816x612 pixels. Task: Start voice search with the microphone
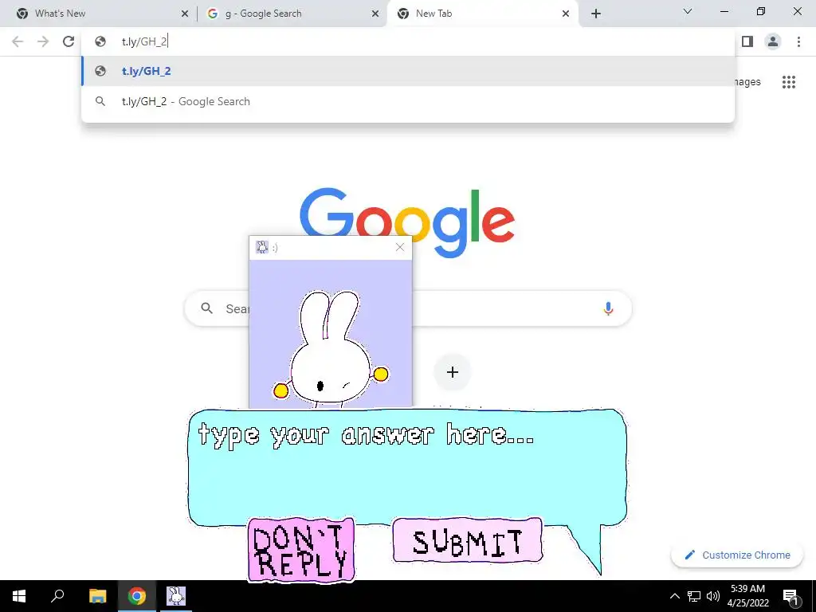click(608, 308)
